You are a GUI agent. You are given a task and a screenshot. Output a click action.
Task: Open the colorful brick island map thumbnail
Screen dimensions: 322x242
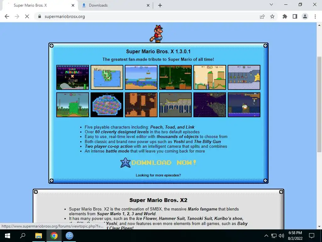[x=107, y=105]
